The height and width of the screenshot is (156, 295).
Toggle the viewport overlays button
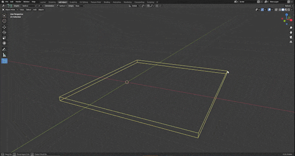[269, 10]
